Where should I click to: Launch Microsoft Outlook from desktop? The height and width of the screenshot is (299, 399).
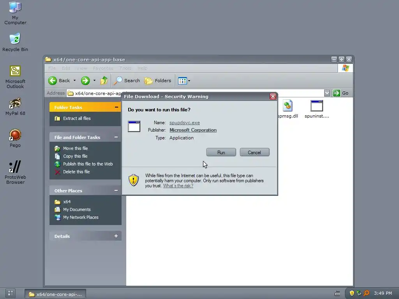click(x=15, y=77)
